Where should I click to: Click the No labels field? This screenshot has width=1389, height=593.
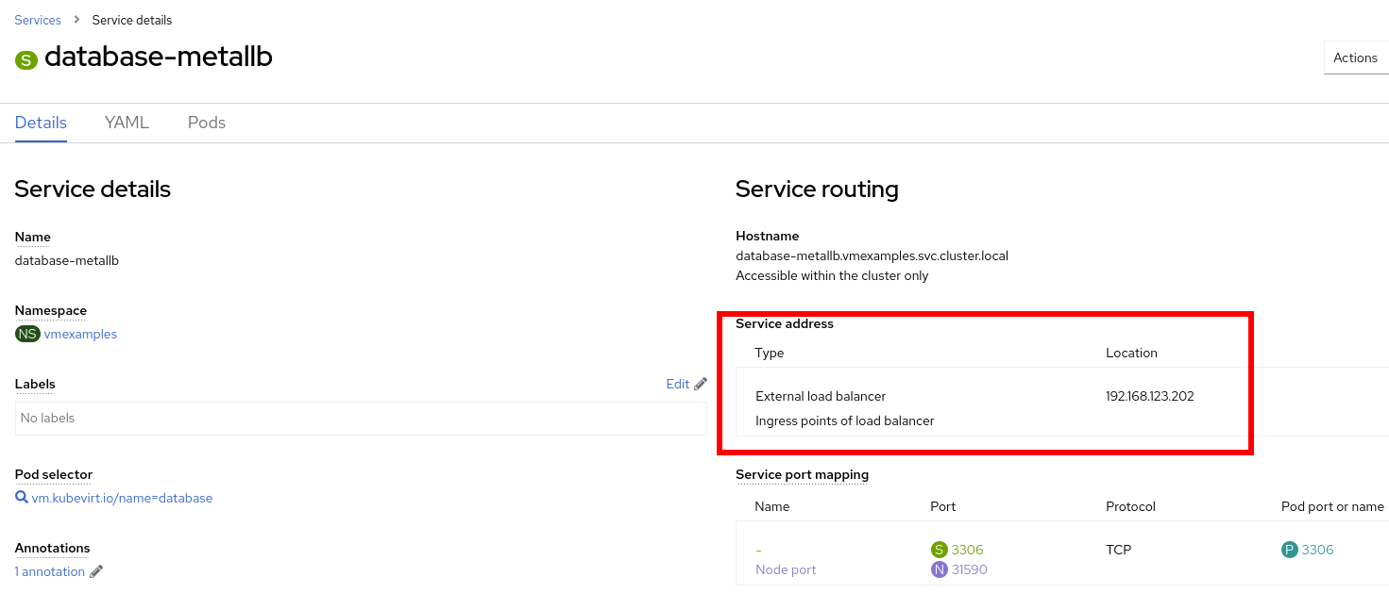click(x=361, y=418)
